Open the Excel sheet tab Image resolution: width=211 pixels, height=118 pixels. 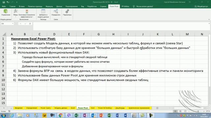(x=73, y=108)
